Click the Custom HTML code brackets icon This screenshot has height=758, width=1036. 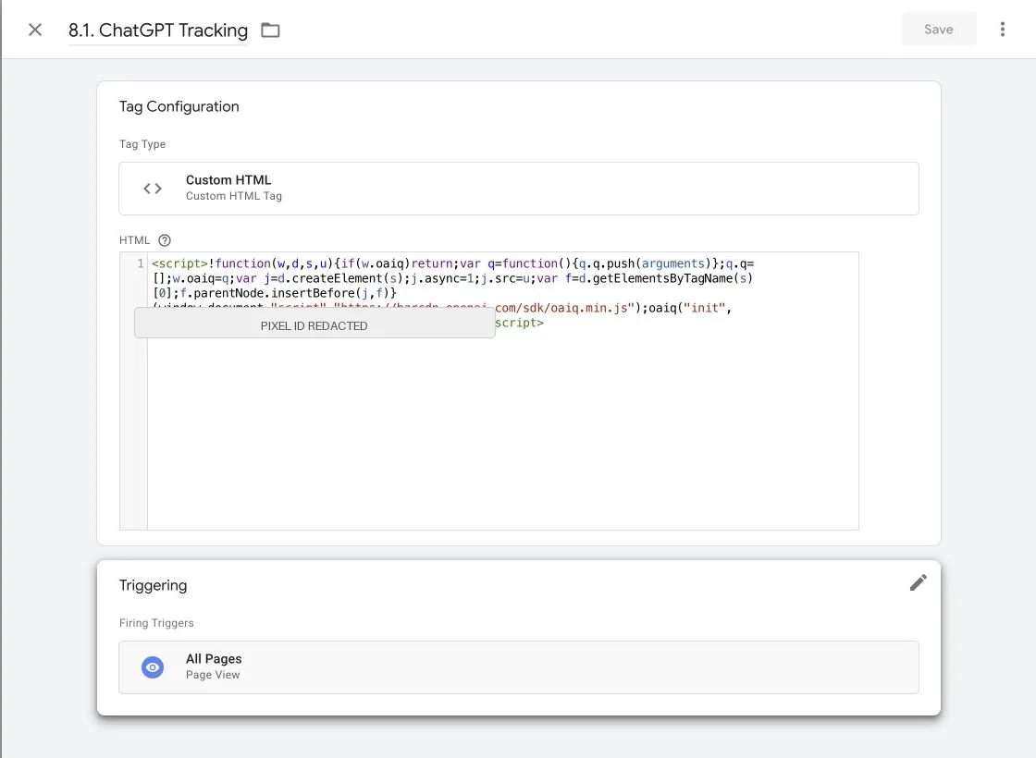[153, 189]
